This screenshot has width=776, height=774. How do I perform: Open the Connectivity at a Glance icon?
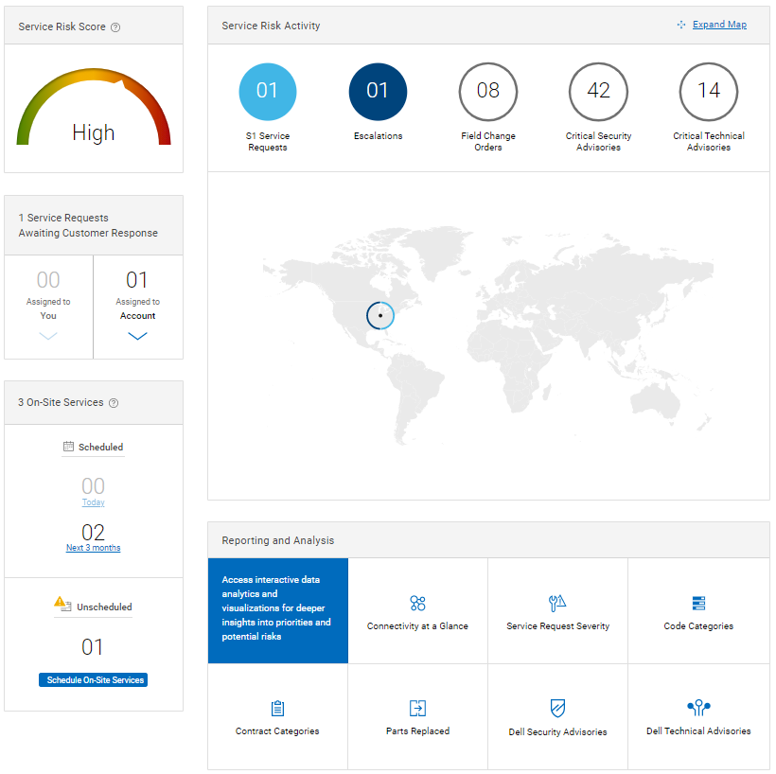click(x=417, y=602)
